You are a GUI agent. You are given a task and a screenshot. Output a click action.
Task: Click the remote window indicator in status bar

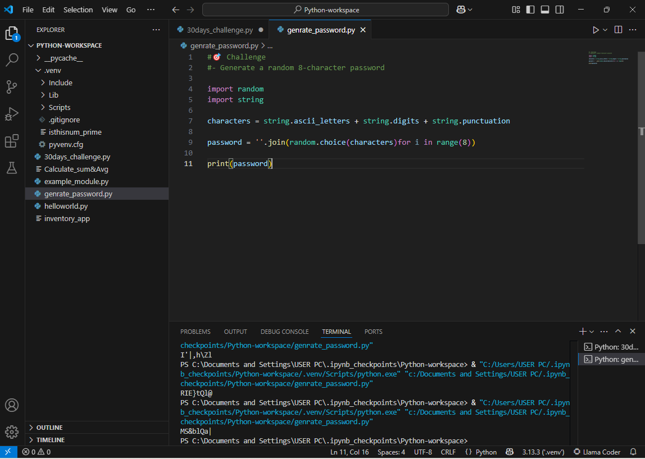click(8, 452)
